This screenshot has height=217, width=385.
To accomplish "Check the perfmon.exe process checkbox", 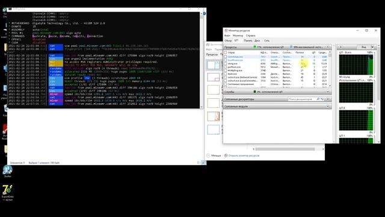I will click(x=226, y=67).
